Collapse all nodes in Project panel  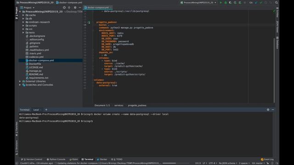[x=69, y=7]
